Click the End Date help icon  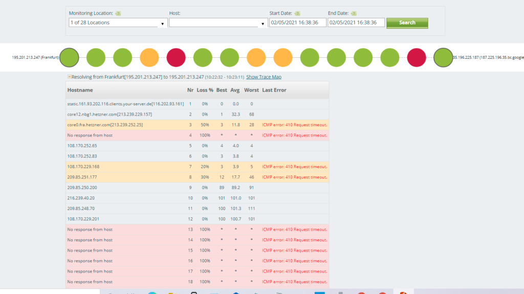tap(354, 13)
